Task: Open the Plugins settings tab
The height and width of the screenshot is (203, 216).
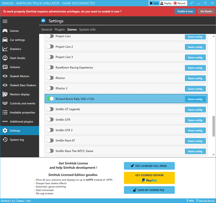Action: [59, 29]
